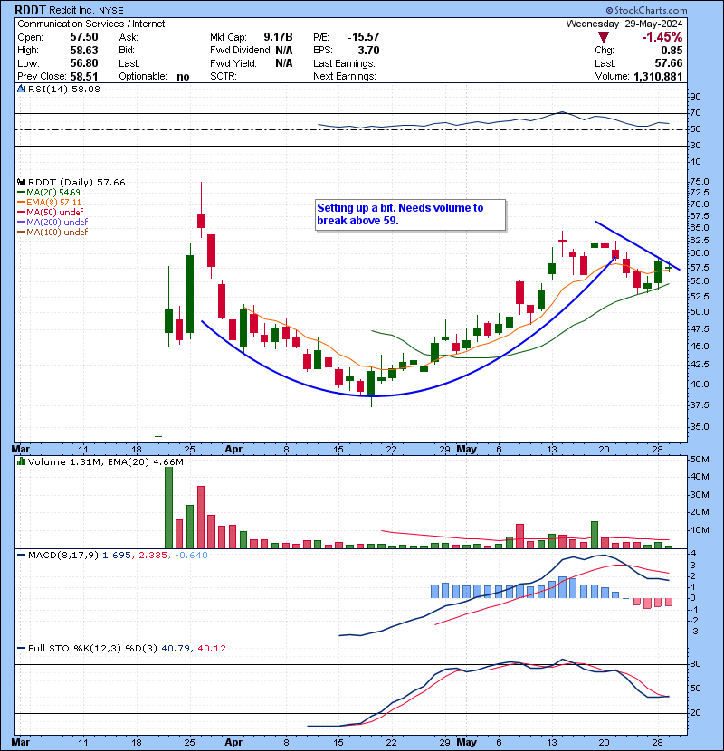Click the Communication Services / Internet sector label
The image size is (724, 751).
pyautogui.click(x=91, y=24)
